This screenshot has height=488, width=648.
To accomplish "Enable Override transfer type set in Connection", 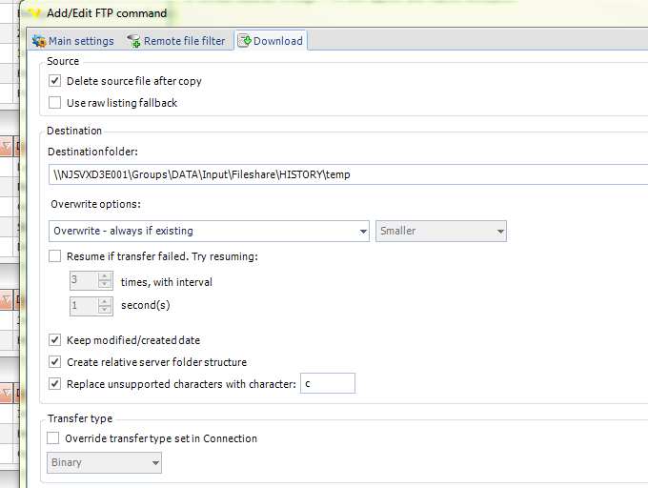I will pyautogui.click(x=53, y=438).
